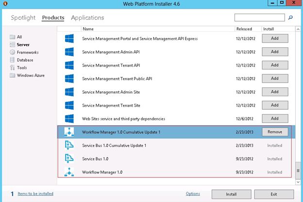This screenshot has height=202, width=303.
Task: Open the Options link
Action: (x=193, y=194)
